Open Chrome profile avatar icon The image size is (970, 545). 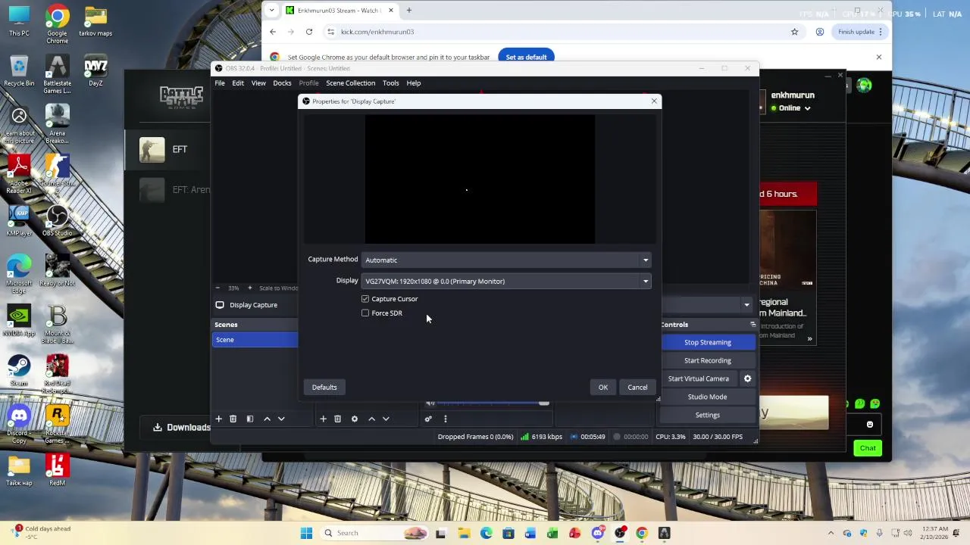point(820,32)
